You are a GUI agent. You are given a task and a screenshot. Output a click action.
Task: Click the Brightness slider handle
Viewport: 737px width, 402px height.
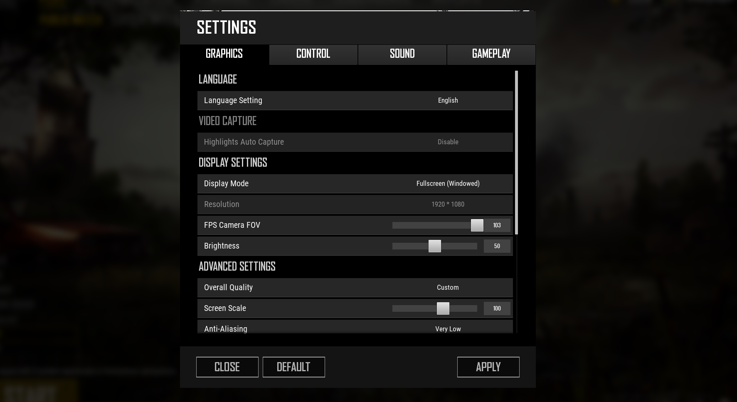(x=434, y=246)
